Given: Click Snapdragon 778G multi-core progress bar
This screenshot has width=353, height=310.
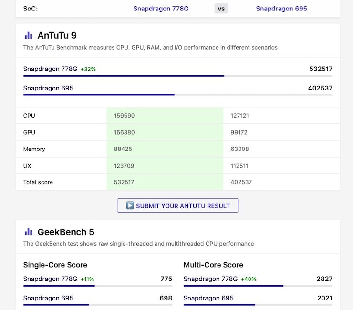Looking at the screenshot, I should (258, 286).
